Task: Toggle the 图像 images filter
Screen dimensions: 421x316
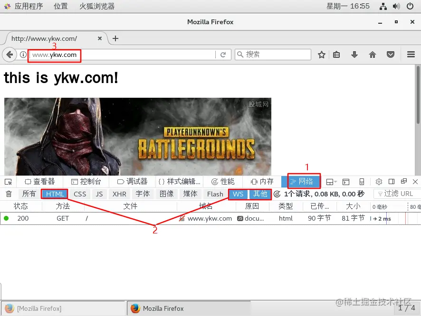Action: pyautogui.click(x=166, y=194)
